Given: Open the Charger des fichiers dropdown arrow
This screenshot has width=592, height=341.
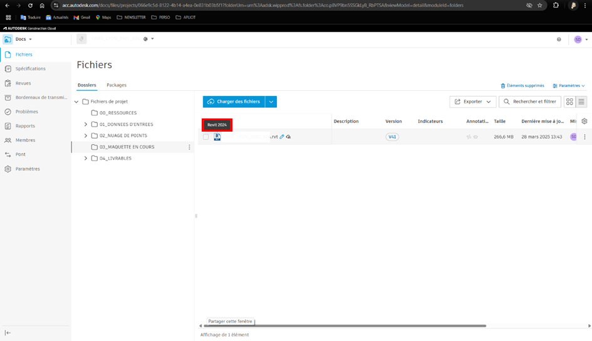Looking at the screenshot, I should (x=271, y=102).
